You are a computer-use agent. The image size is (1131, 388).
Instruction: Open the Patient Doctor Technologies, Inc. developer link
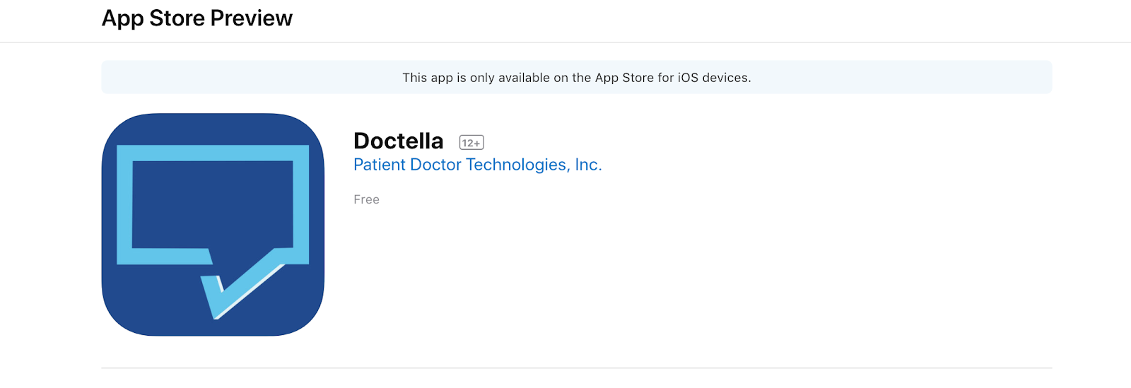coord(478,165)
